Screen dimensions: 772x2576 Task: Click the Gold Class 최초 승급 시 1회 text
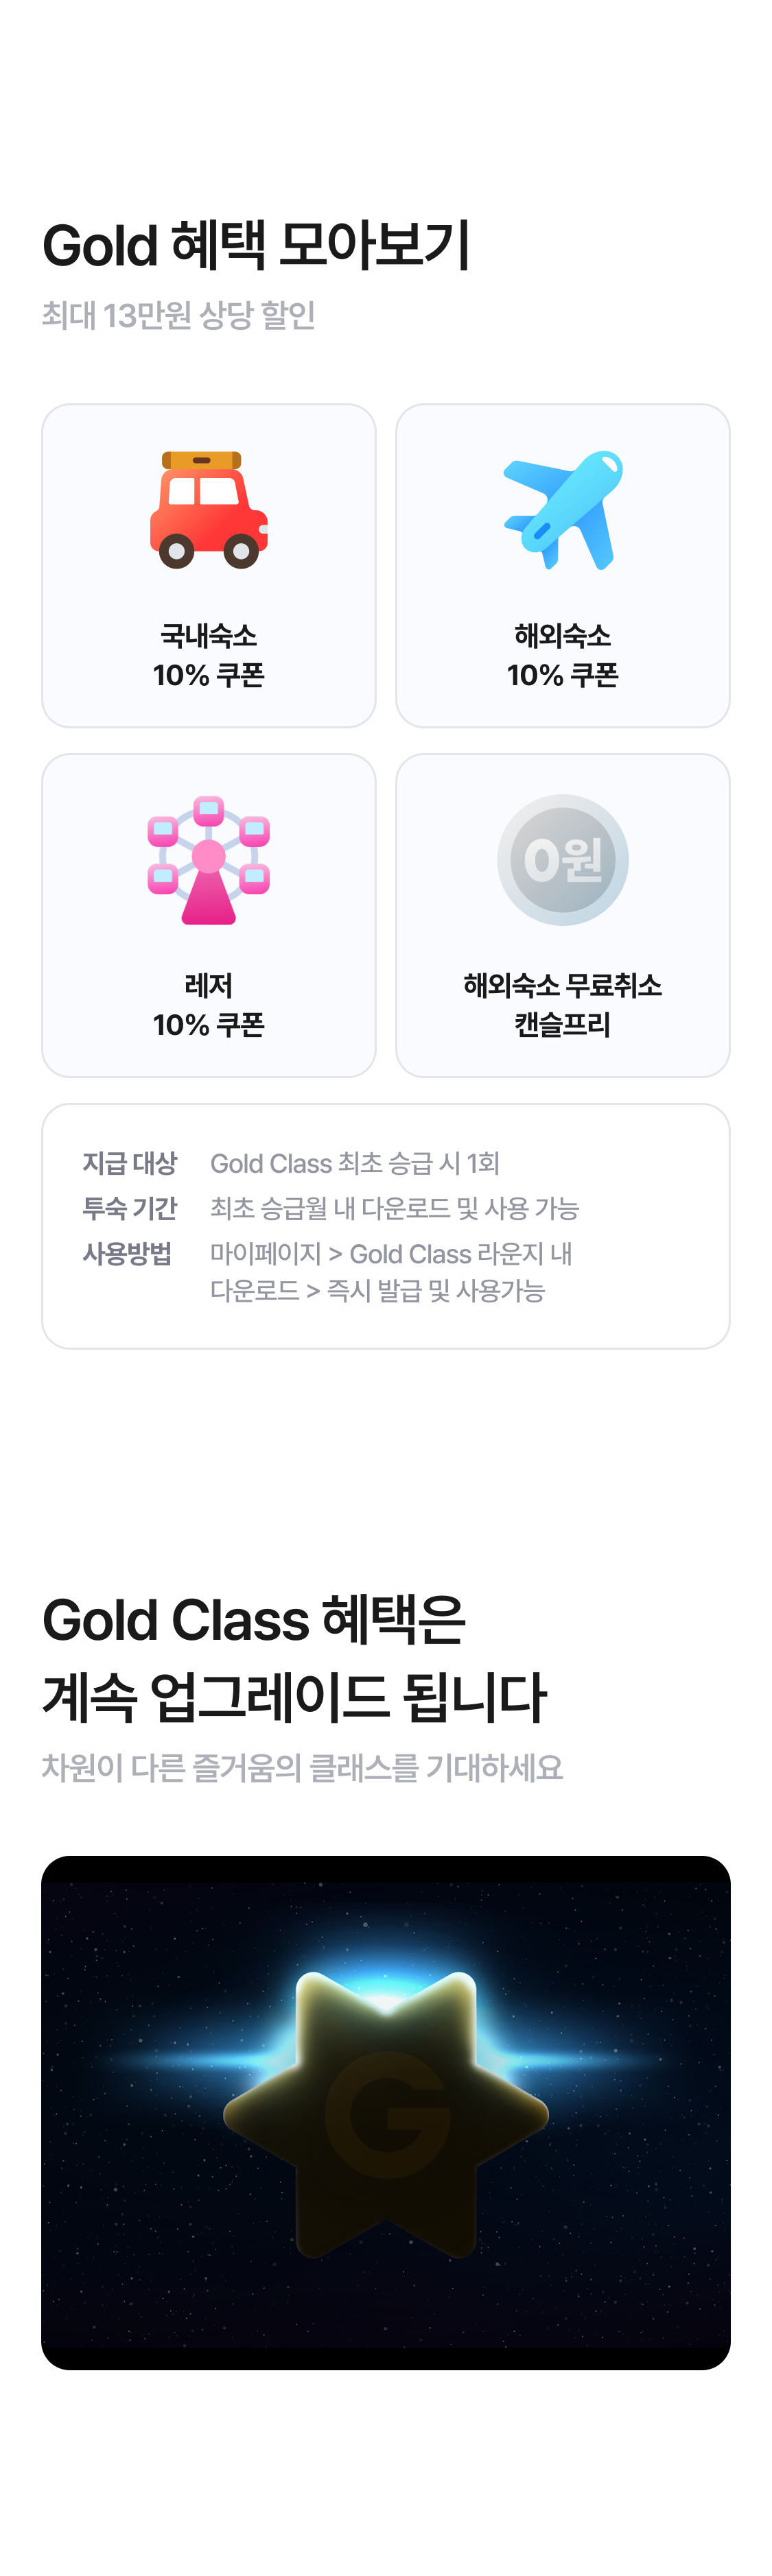pyautogui.click(x=354, y=1163)
